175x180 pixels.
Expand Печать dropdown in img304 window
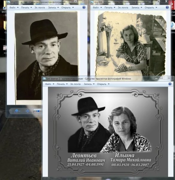click(x=114, y=7)
